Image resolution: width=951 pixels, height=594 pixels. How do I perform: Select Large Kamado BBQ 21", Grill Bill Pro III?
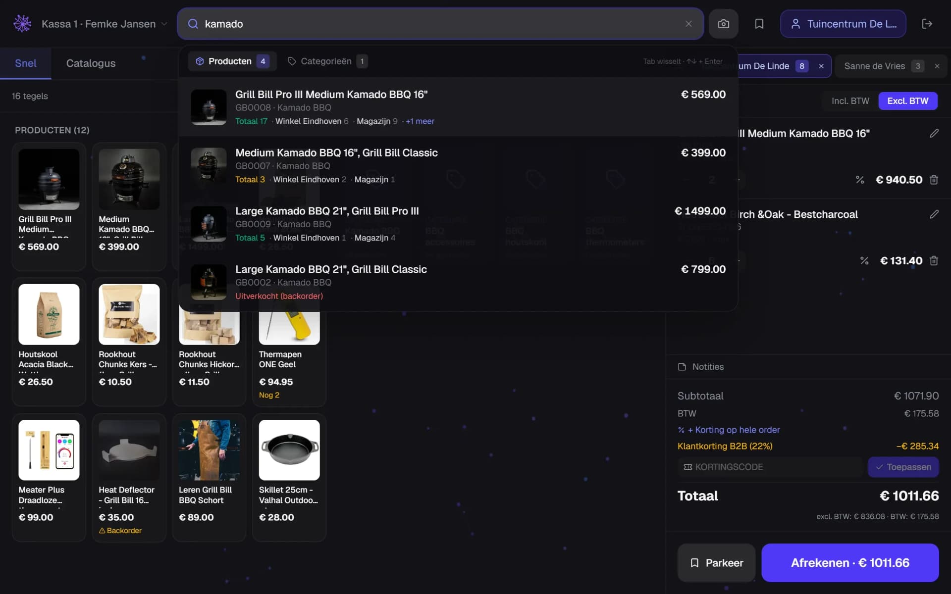point(458,224)
